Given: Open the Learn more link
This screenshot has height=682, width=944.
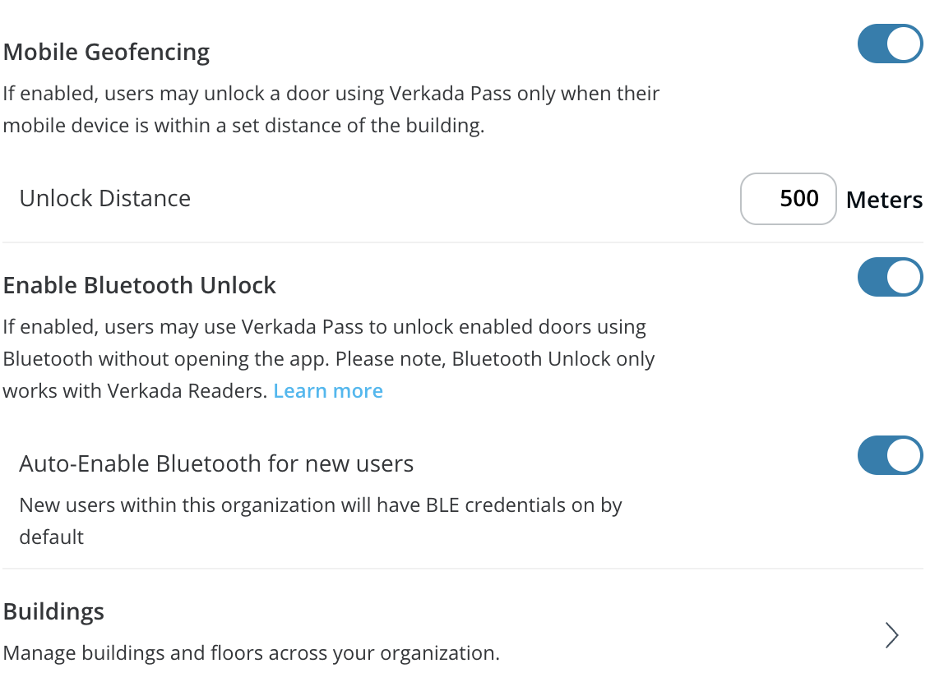Looking at the screenshot, I should click(328, 391).
